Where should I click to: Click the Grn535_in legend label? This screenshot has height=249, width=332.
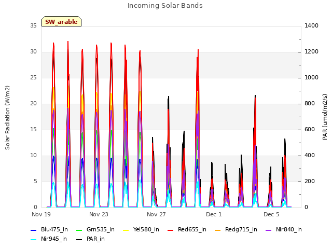pos(101,229)
